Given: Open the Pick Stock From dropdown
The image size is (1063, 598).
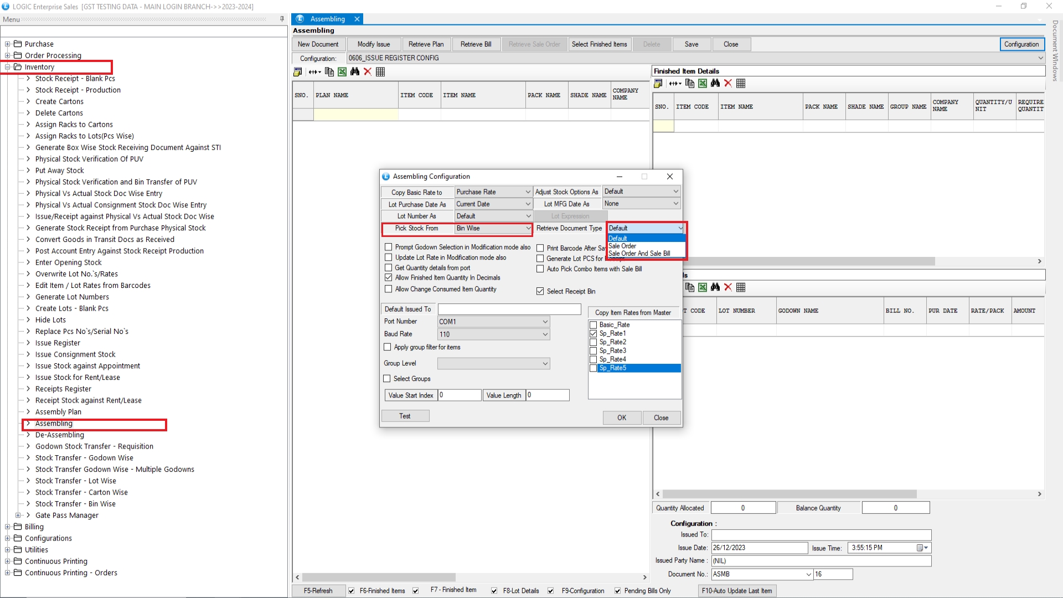Looking at the screenshot, I should coord(528,229).
